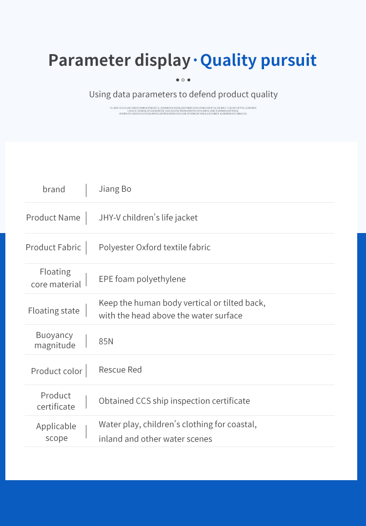Click the 'Floating state' label
The image size is (366, 526).
[54, 311]
